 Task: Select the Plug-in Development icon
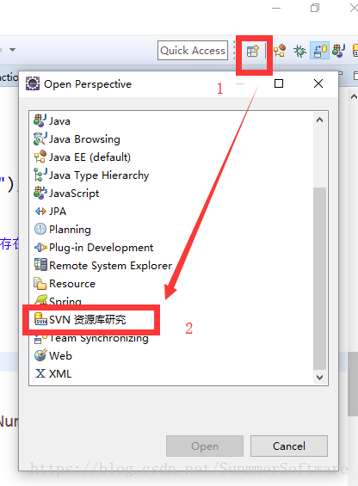40,248
